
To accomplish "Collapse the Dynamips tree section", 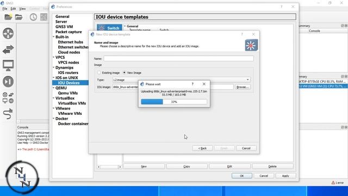I will coord(53,68).
